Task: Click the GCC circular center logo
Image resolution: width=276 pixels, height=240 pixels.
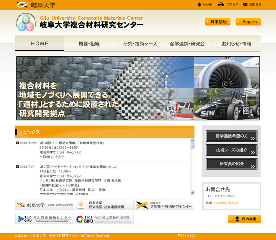Action: pyautogui.click(x=26, y=22)
